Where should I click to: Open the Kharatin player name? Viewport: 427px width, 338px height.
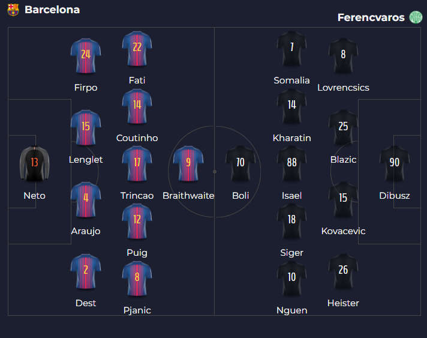(x=291, y=138)
